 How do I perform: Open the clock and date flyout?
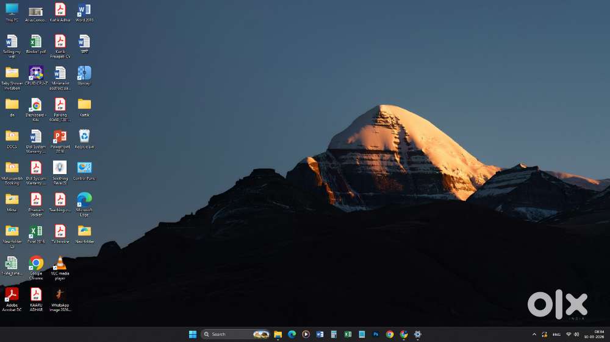pyautogui.click(x=594, y=334)
